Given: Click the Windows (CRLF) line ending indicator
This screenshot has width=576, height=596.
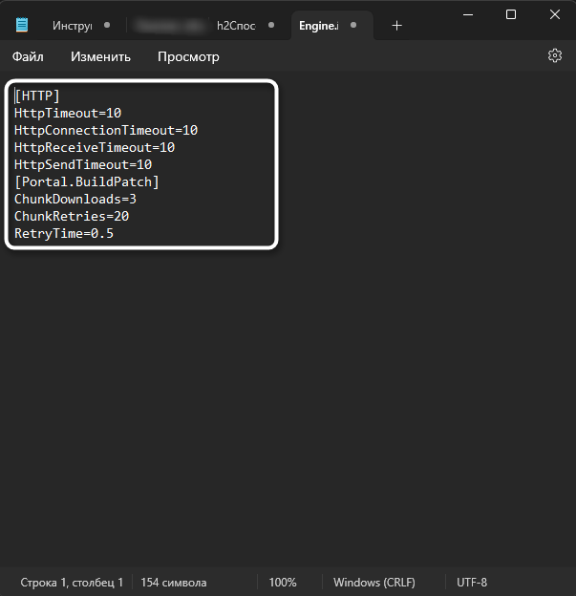Looking at the screenshot, I should [373, 582].
